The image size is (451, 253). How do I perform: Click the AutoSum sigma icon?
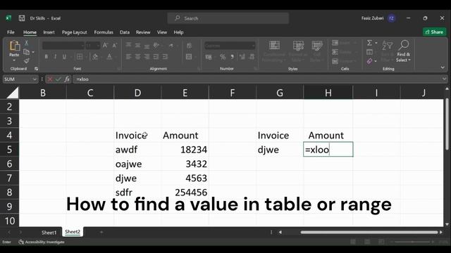[369, 43]
